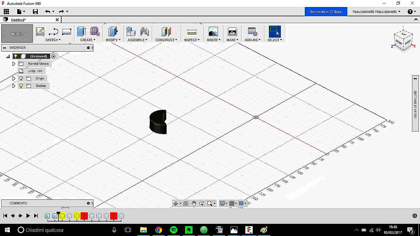Open the INSPECT menu
This screenshot has width=420, height=236.
[x=192, y=40]
